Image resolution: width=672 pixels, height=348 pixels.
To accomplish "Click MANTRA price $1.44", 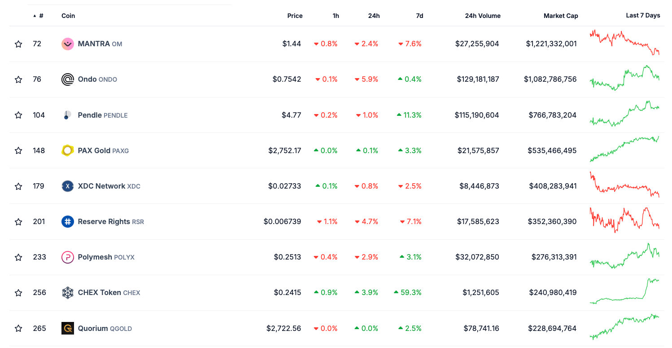I will [292, 44].
